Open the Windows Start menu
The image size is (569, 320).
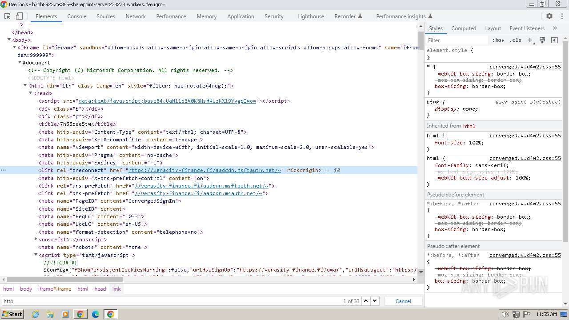(x=12, y=314)
